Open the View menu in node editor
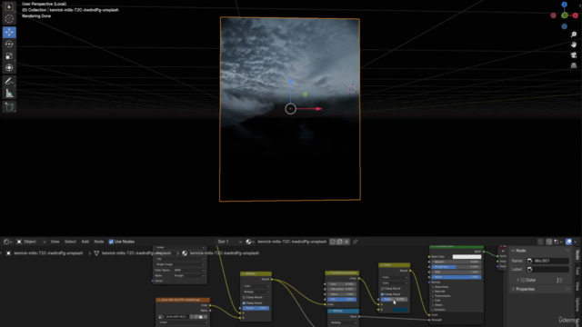This screenshot has width=582, height=327. click(55, 242)
